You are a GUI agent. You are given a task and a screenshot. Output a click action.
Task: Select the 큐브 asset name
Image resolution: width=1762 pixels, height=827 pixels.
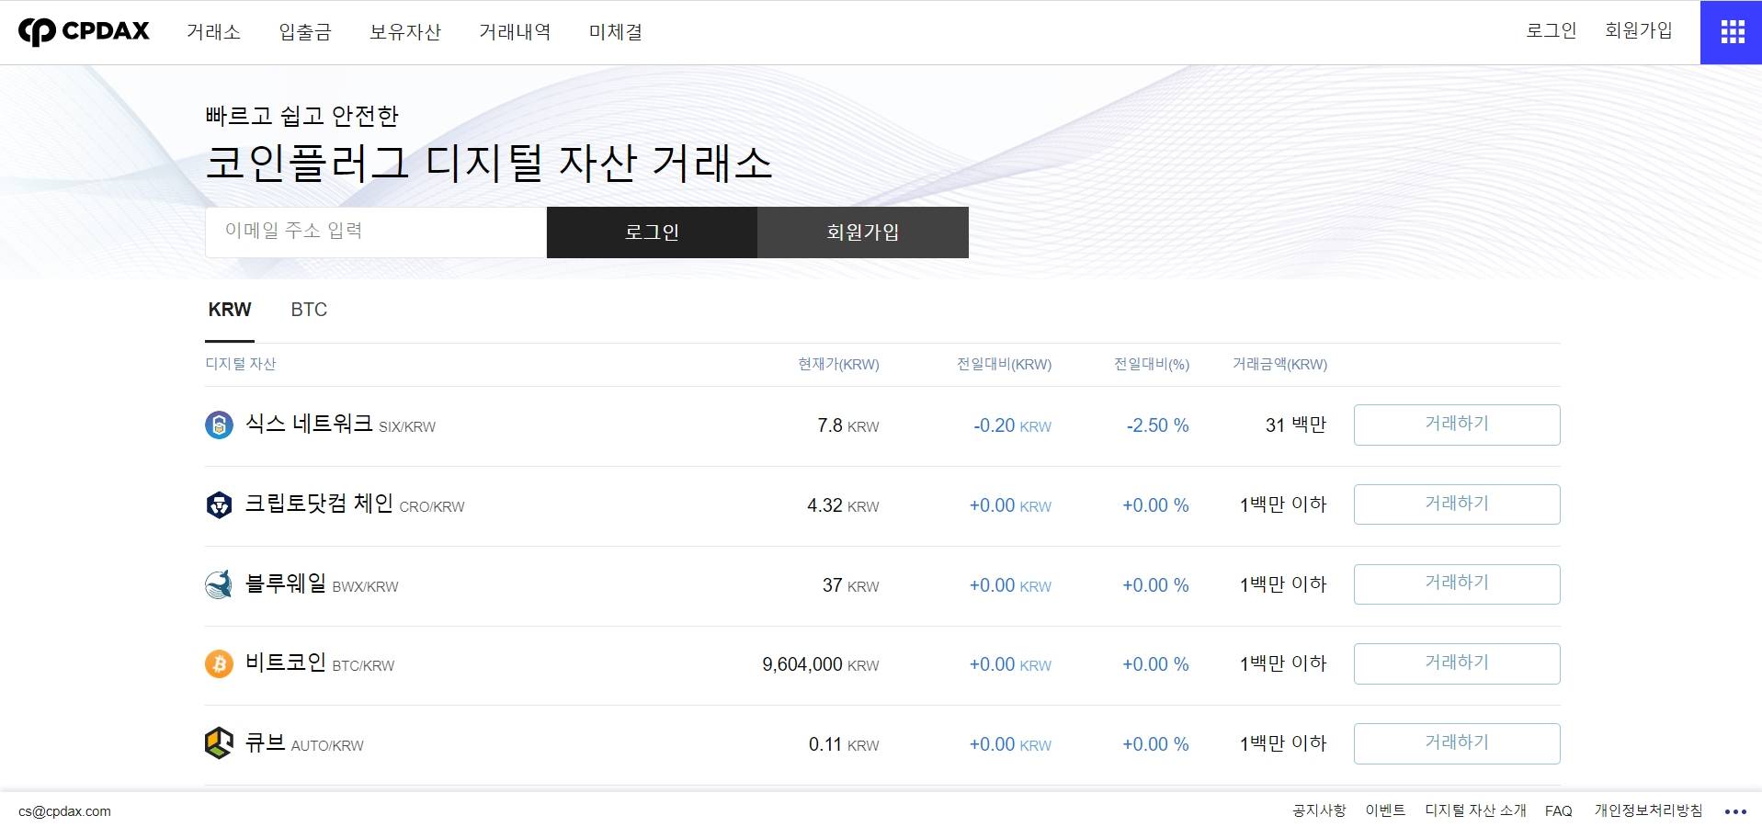point(266,742)
